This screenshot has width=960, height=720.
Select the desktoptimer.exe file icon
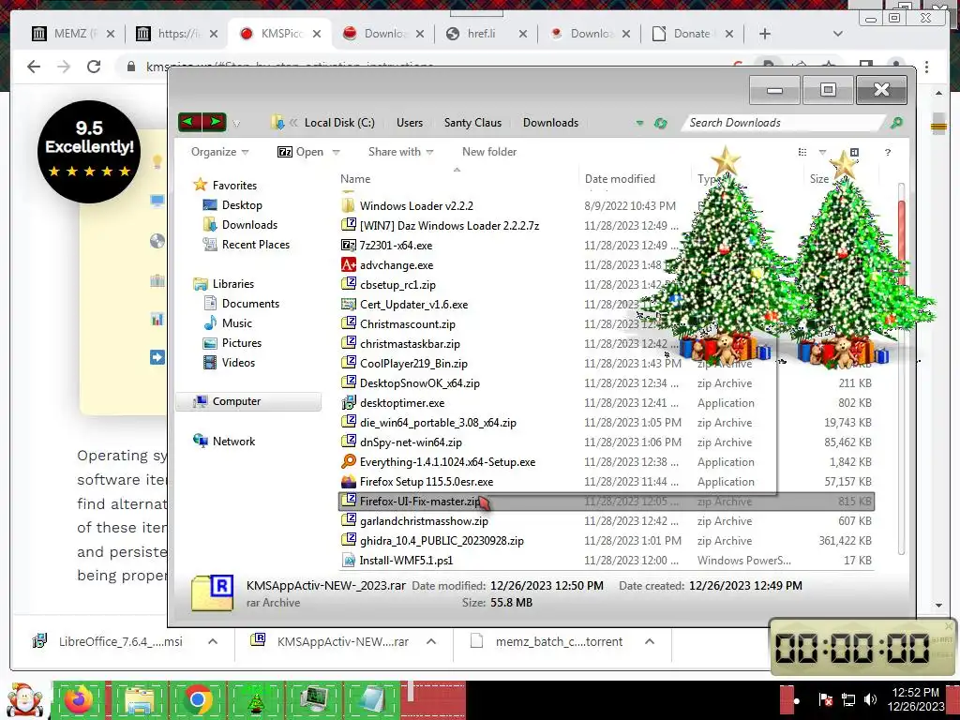349,402
